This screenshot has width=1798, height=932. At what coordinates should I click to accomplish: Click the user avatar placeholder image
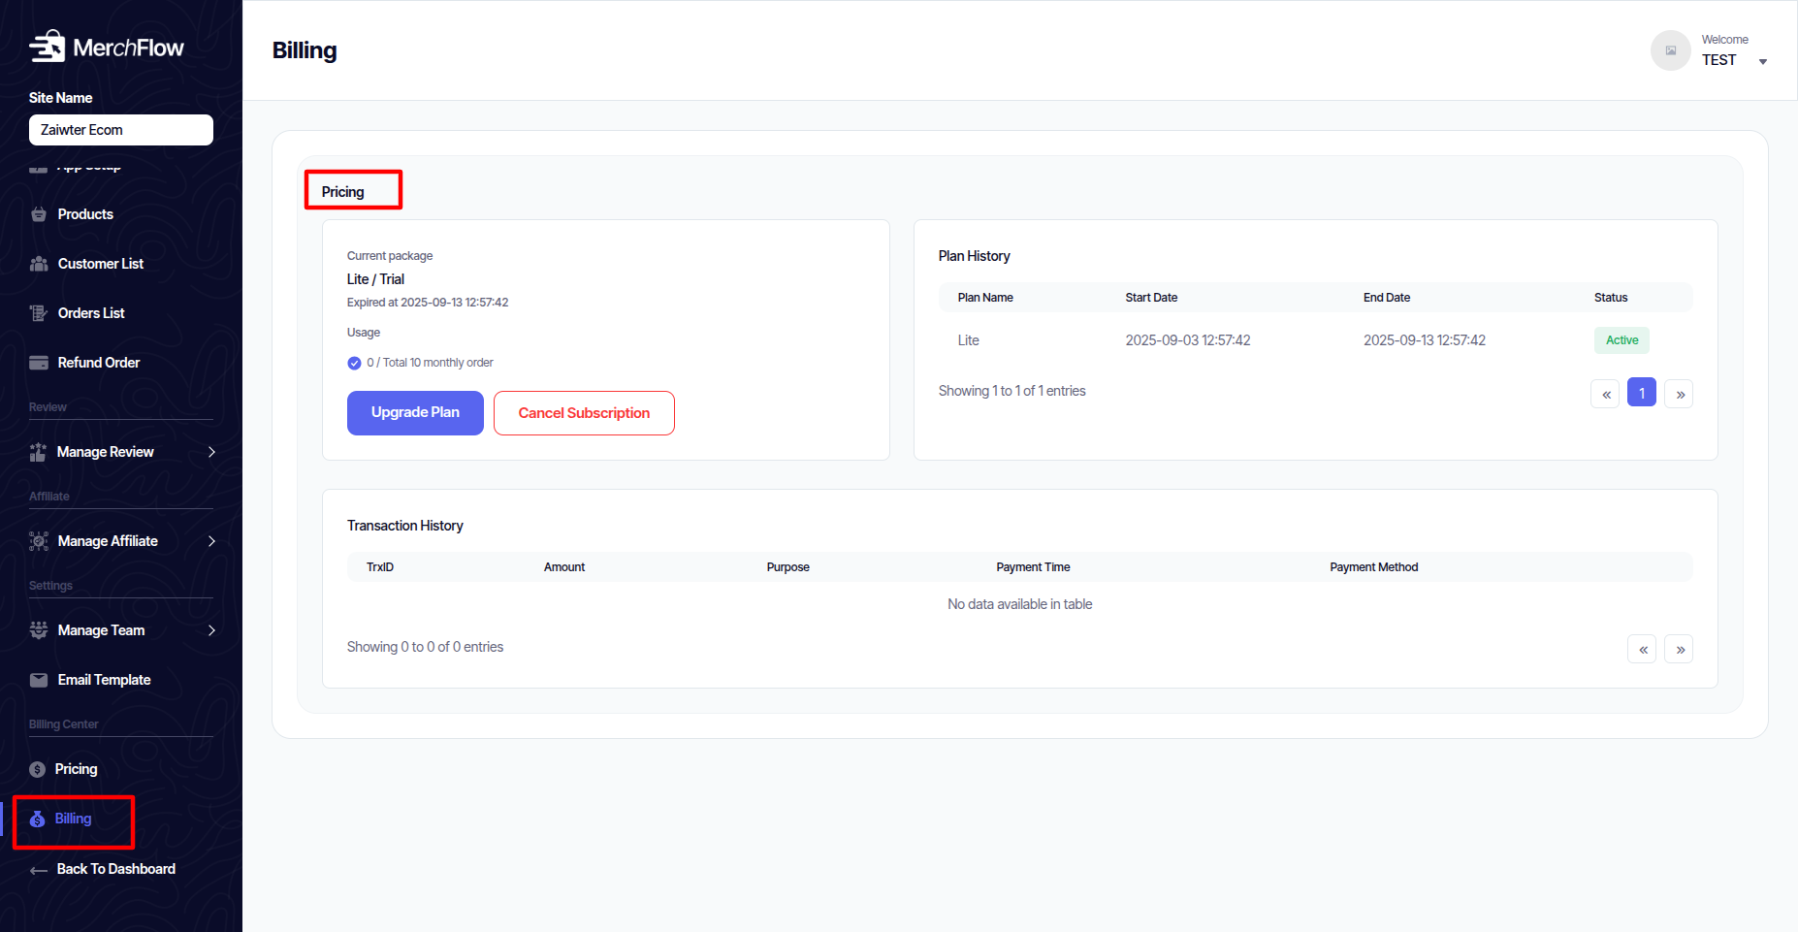point(1670,50)
